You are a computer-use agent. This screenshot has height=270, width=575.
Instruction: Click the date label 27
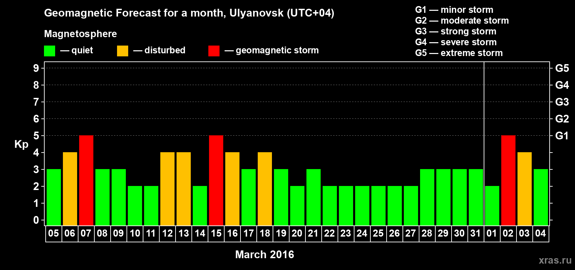click(411, 233)
